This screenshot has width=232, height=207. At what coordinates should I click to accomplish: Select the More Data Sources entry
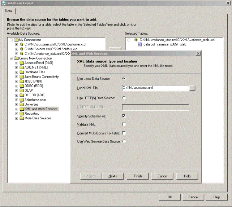tap(38, 118)
